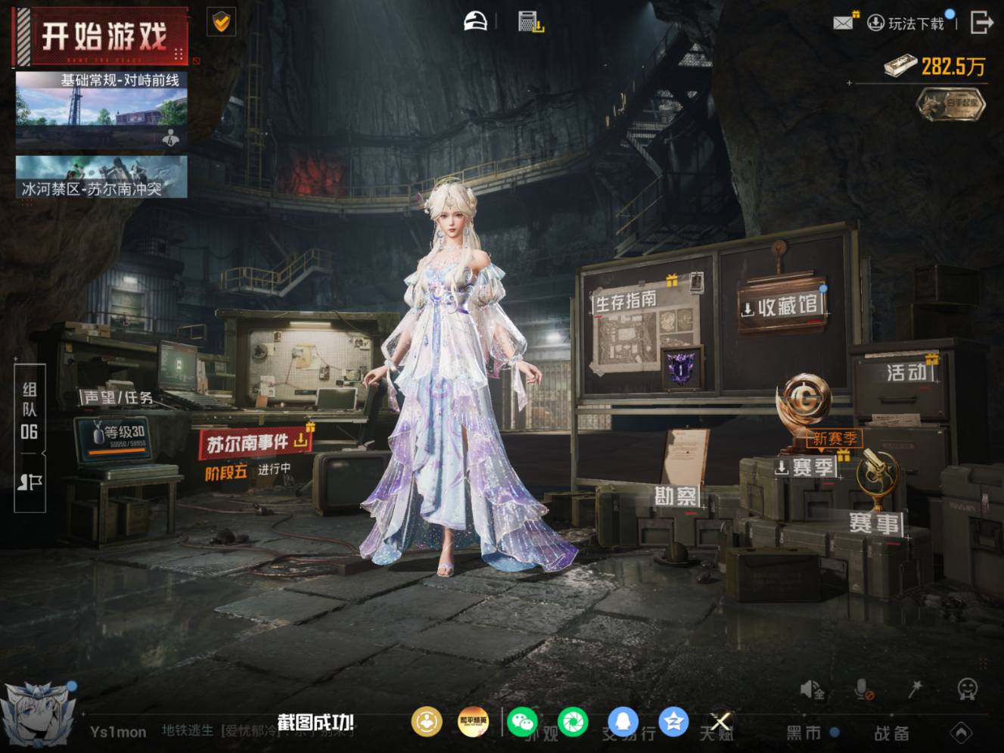Tap the character in the white dress
1004x753 pixels.
(463, 378)
